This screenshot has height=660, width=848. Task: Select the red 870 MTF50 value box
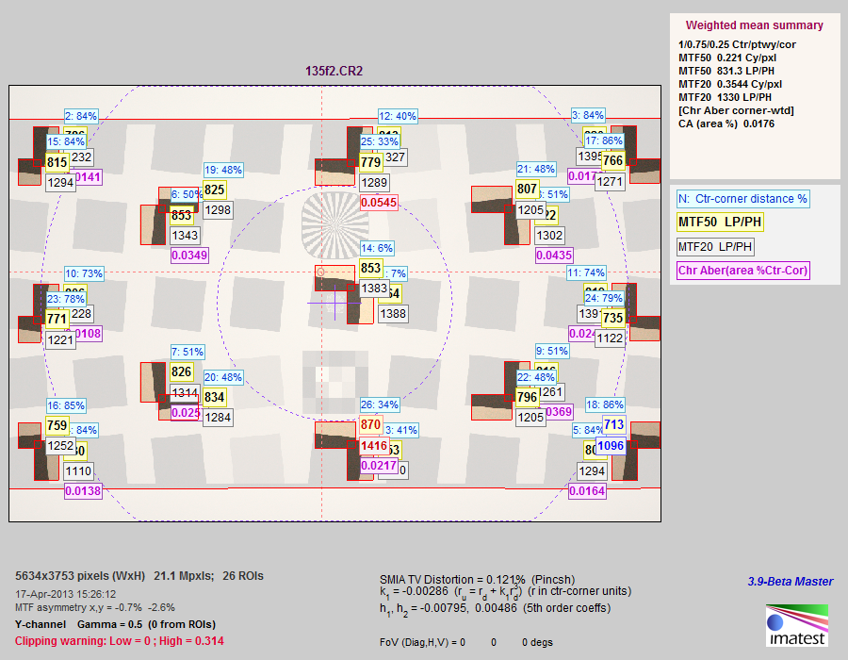click(x=371, y=425)
